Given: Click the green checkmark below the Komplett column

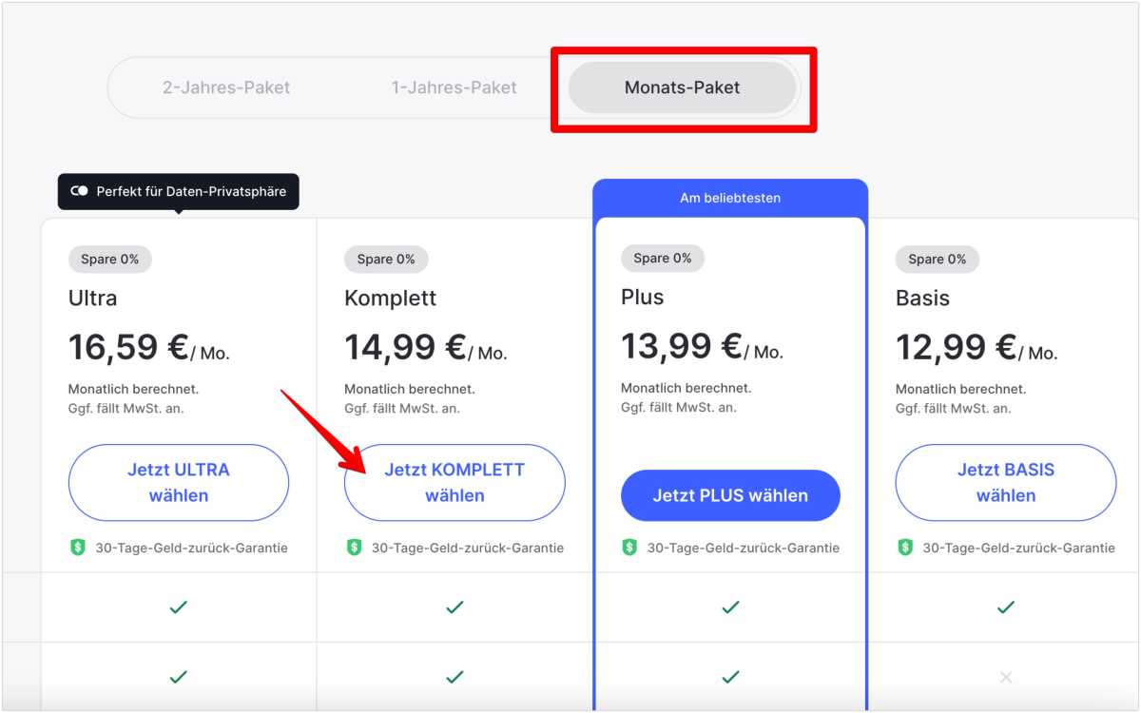Looking at the screenshot, I should click(x=454, y=607).
